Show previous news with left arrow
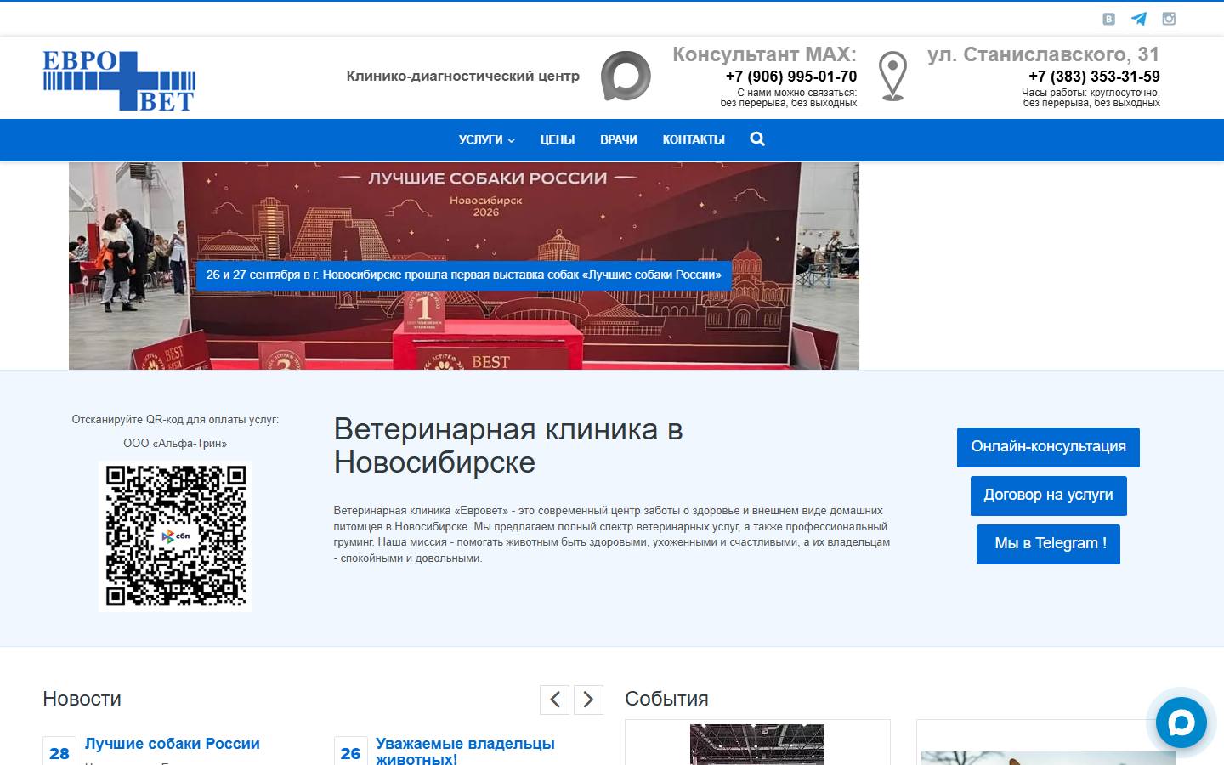Viewport: 1224px width, 765px height. point(554,700)
